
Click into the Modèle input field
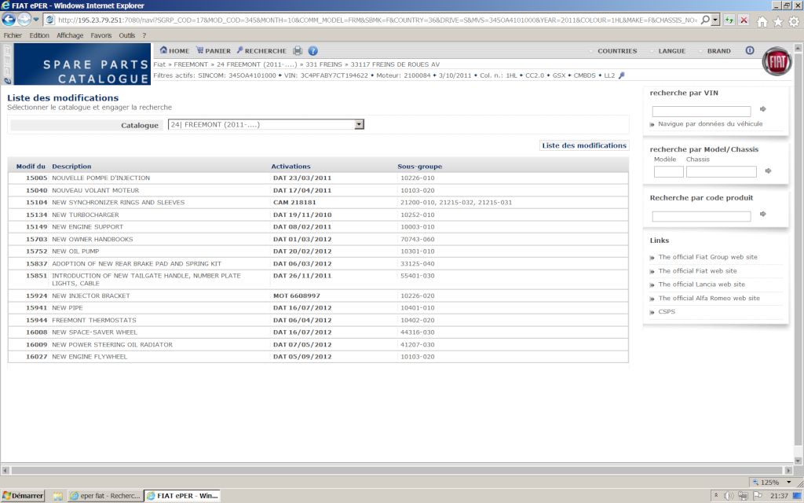[x=669, y=172]
